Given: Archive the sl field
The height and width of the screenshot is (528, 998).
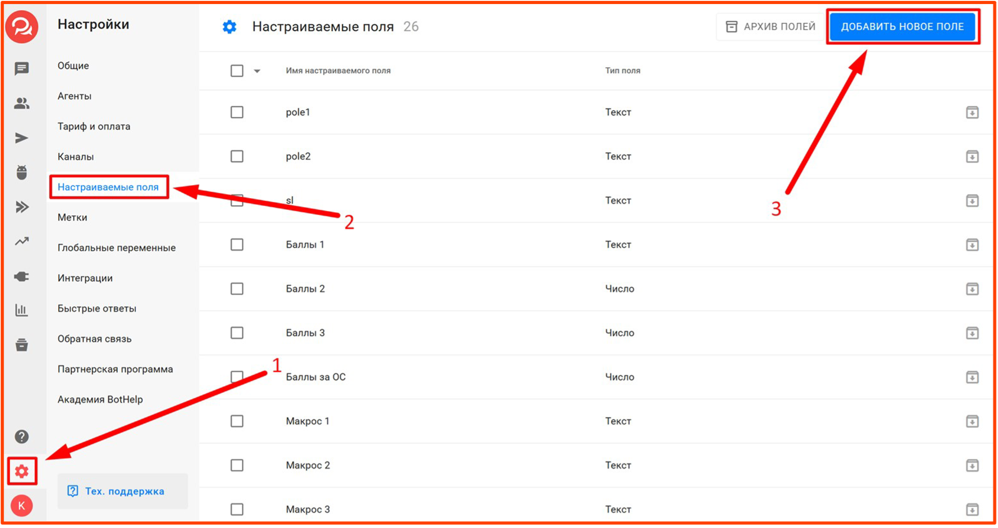Looking at the screenshot, I should [972, 201].
